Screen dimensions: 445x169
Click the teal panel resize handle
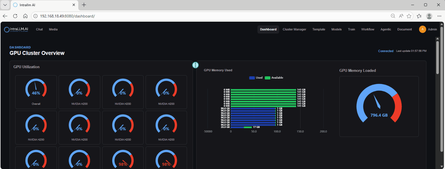coord(195,65)
